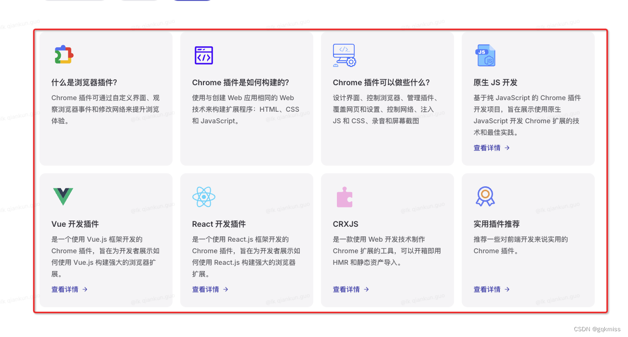Click the award ribbon badge icon

point(485,196)
